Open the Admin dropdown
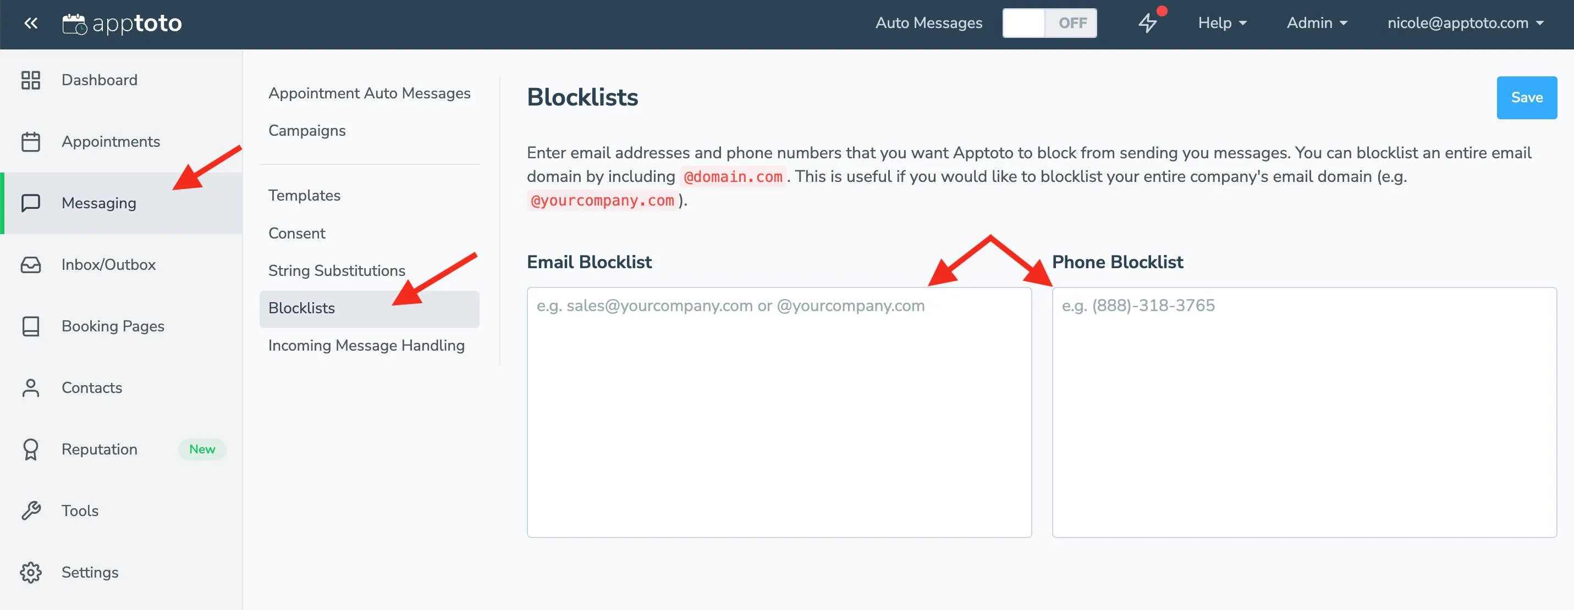Image resolution: width=1574 pixels, height=610 pixels. 1316,23
